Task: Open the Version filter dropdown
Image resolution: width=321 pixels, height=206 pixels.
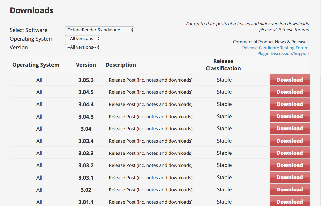Action: pyautogui.click(x=83, y=47)
